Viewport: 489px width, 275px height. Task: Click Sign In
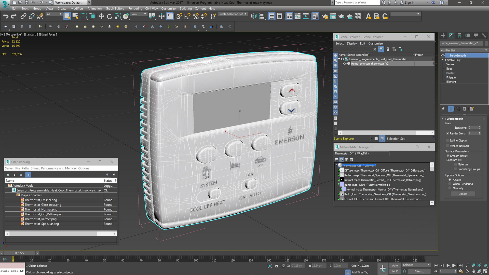410,3
